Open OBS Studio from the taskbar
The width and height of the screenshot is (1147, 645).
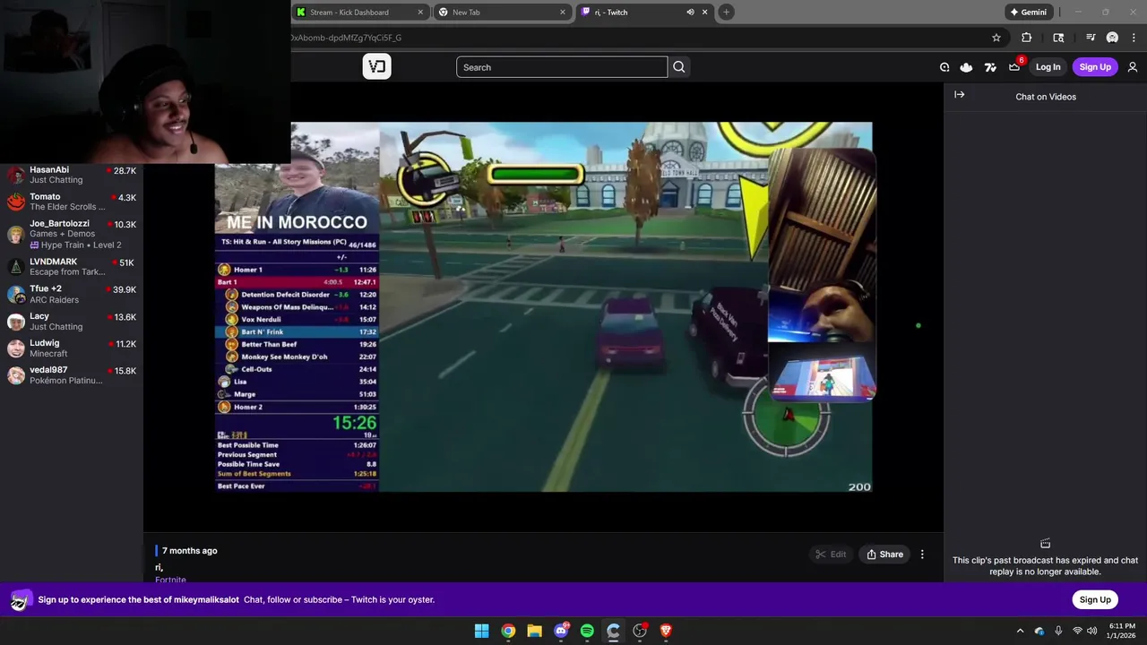(x=640, y=631)
